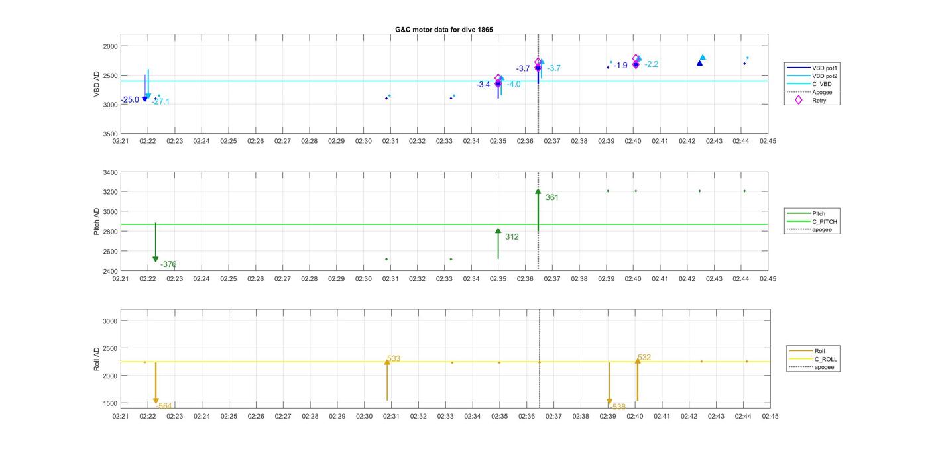This screenshot has height=459, width=928.
Task: Click the 'VBD AD' y-axis label
Action: [x=97, y=85]
